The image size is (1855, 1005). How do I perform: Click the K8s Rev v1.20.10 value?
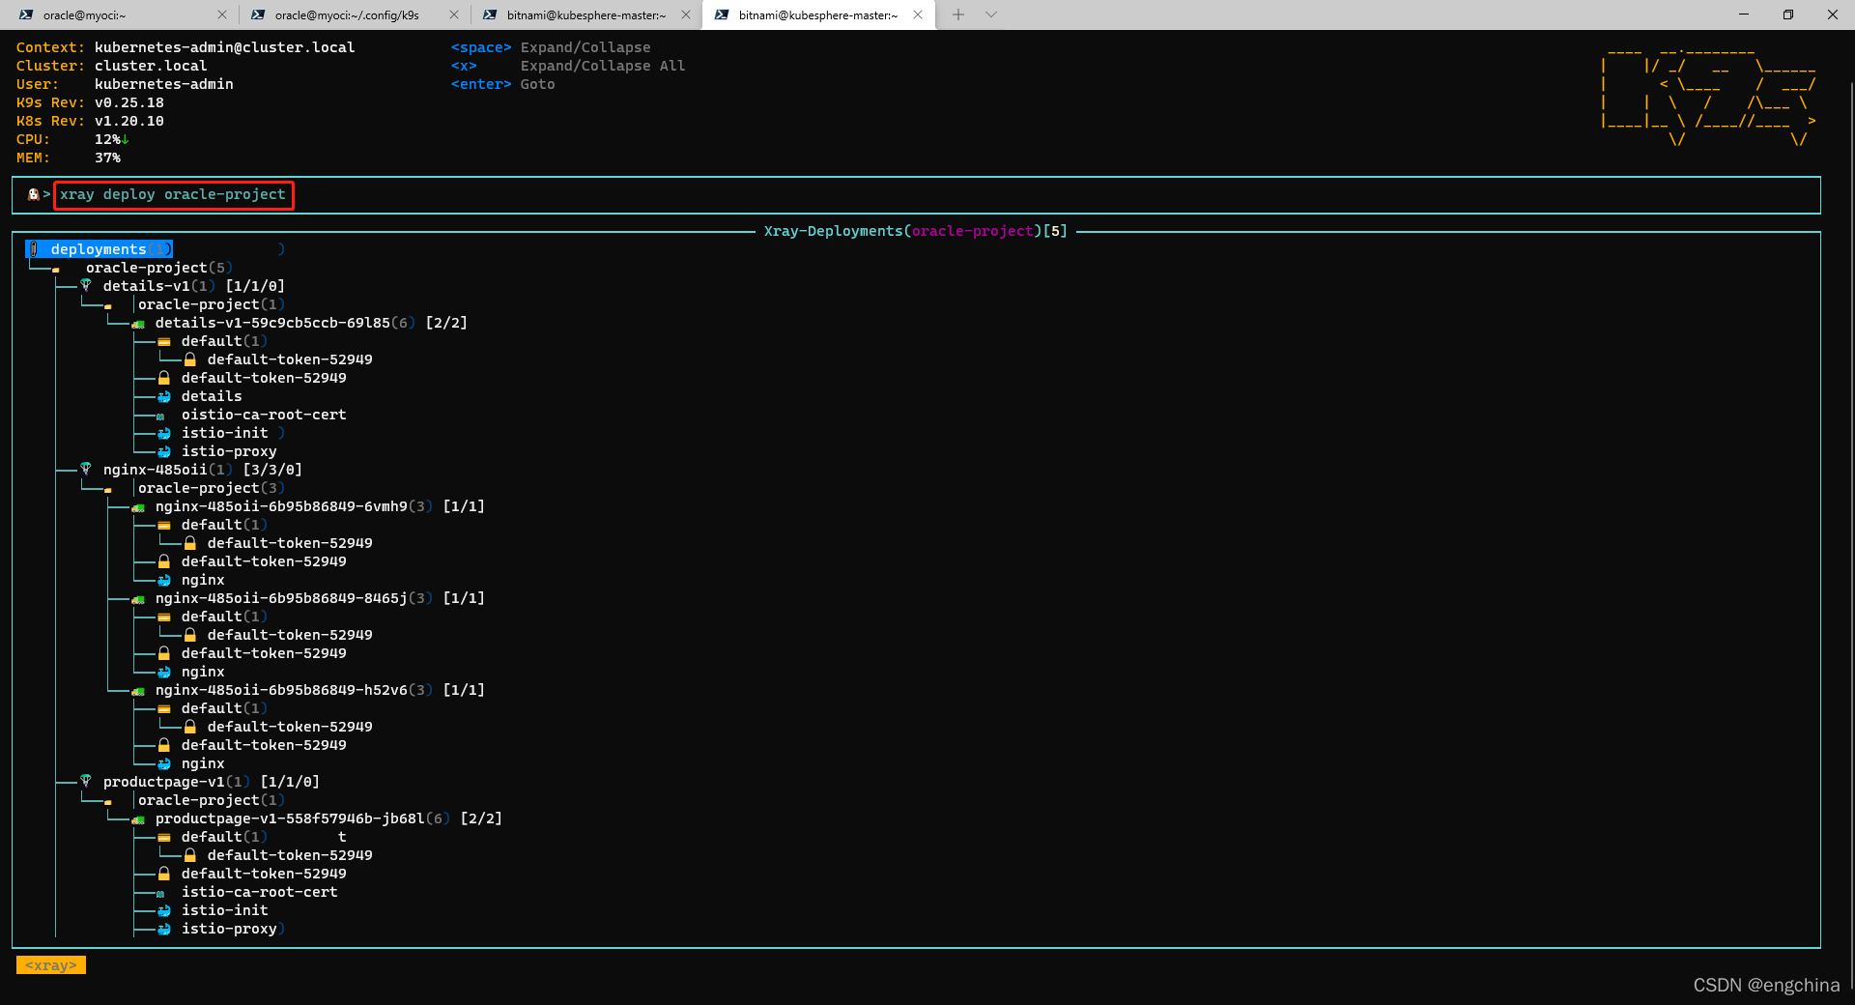129,121
